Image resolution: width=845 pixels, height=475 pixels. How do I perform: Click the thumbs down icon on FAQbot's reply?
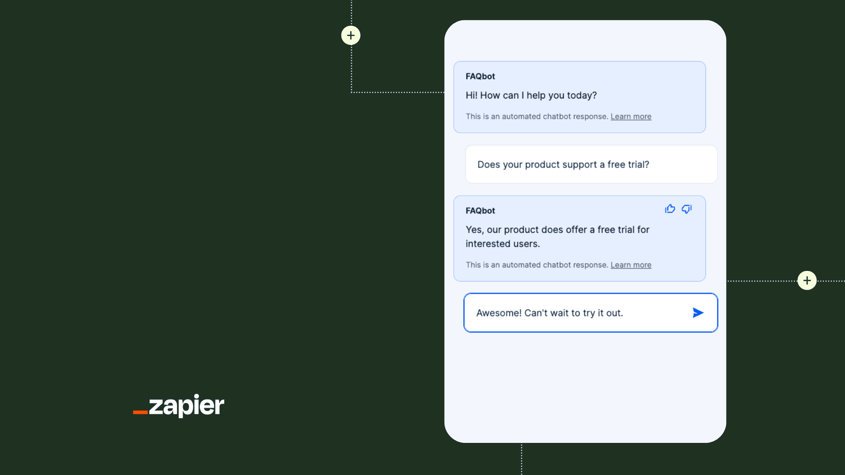687,209
